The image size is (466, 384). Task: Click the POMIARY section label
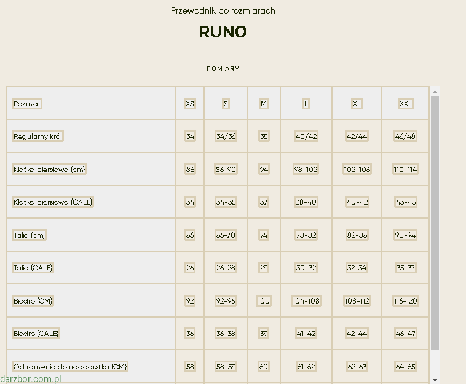pyautogui.click(x=223, y=69)
